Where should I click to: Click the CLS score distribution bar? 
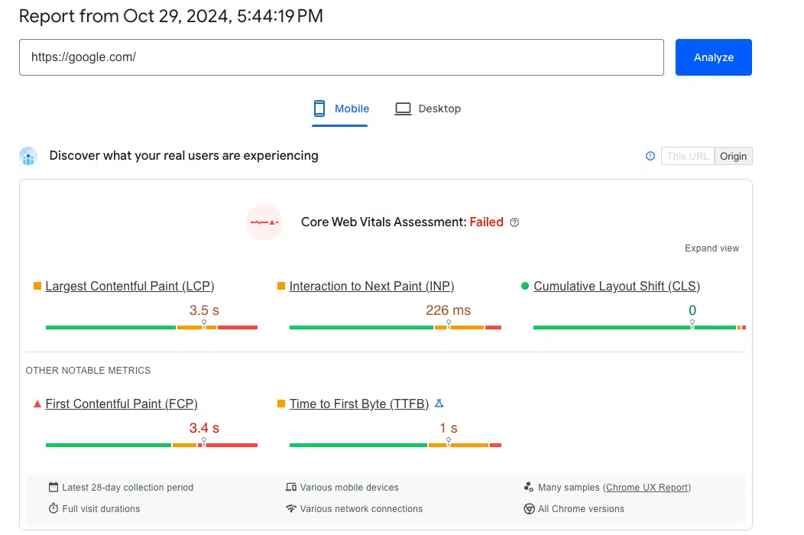click(x=639, y=326)
